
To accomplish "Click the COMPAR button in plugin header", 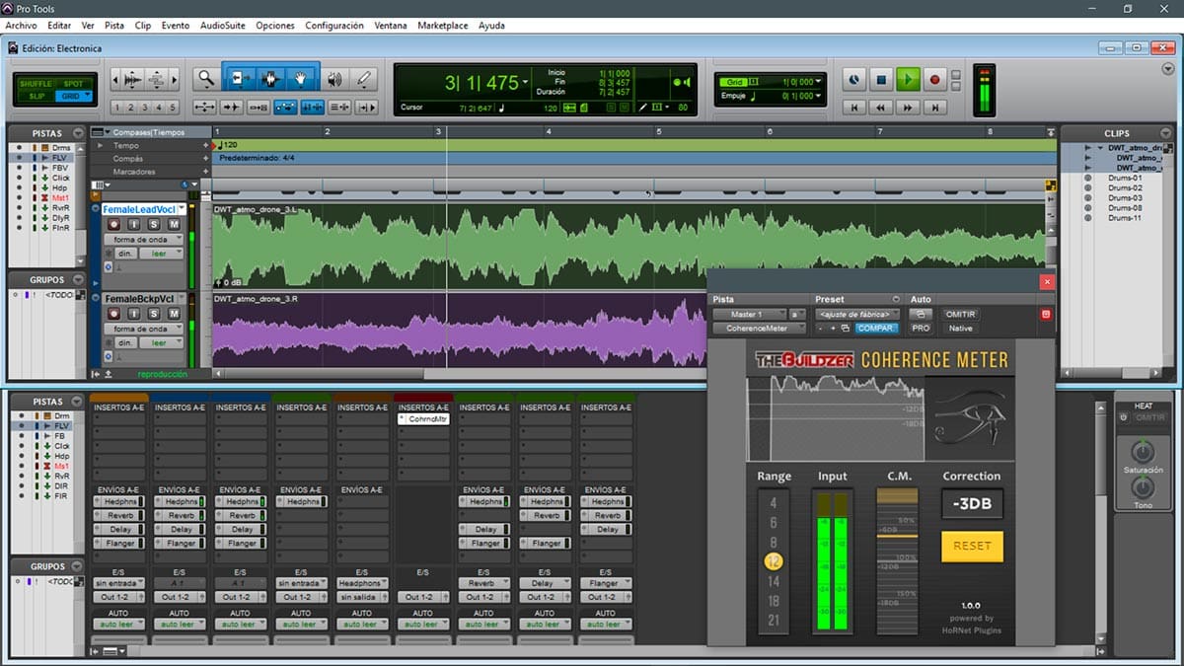I will coord(877,328).
